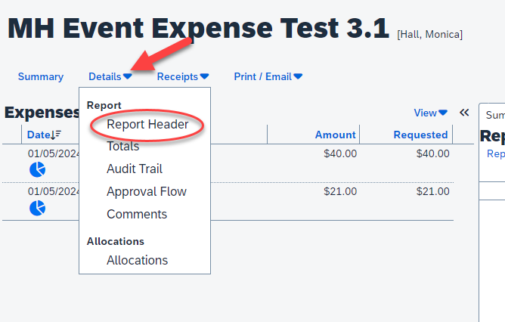Viewport: 505px width, 322px height.
Task: Open the Receipts dropdown menu
Action: 183,76
